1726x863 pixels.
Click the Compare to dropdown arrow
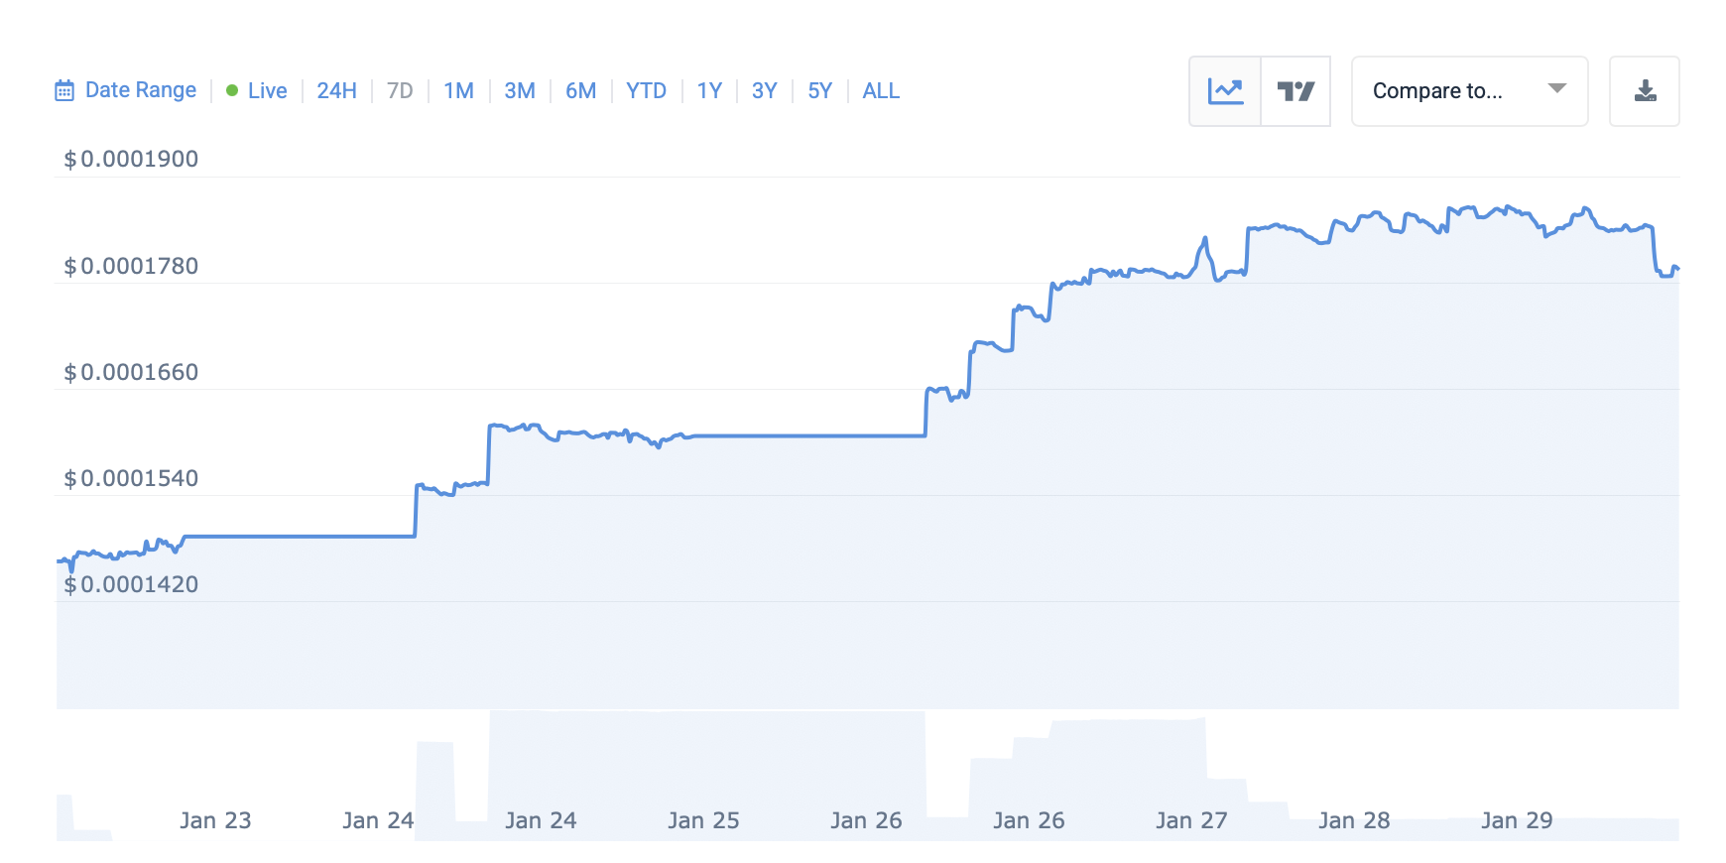1557,89
